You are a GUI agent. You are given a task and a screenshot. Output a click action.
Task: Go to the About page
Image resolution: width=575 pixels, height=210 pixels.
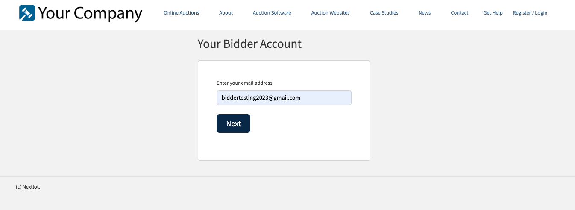coord(226,13)
